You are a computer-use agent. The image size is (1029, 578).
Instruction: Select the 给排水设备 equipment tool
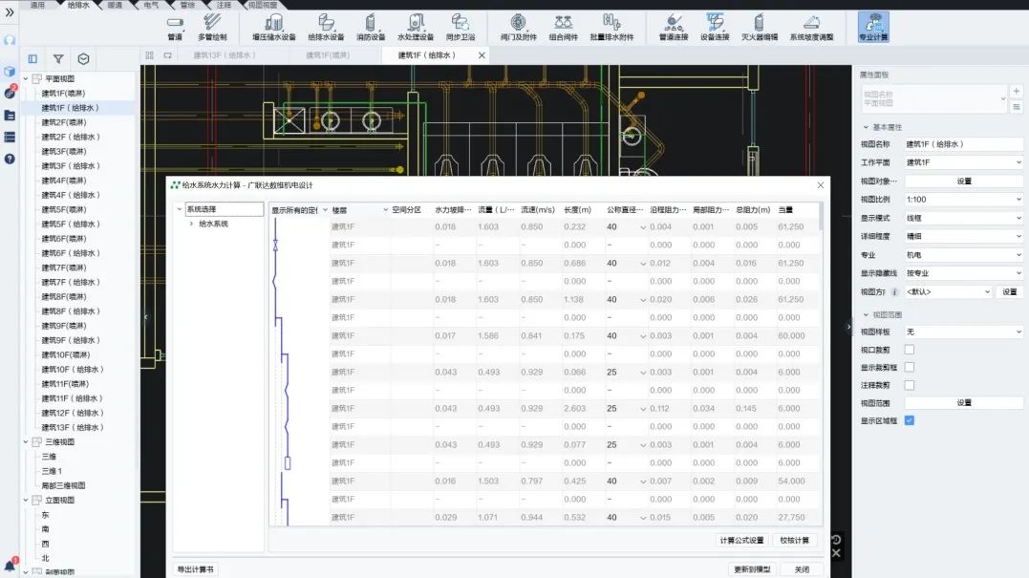(326, 29)
